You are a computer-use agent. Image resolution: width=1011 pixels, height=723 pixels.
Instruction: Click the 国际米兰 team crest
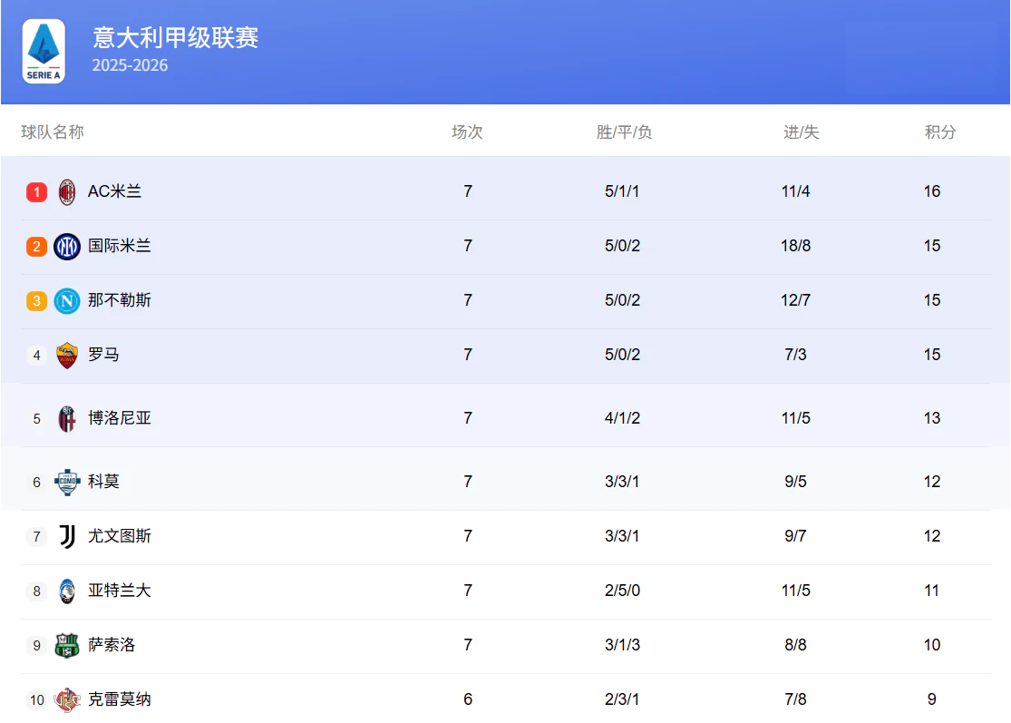tap(67, 247)
